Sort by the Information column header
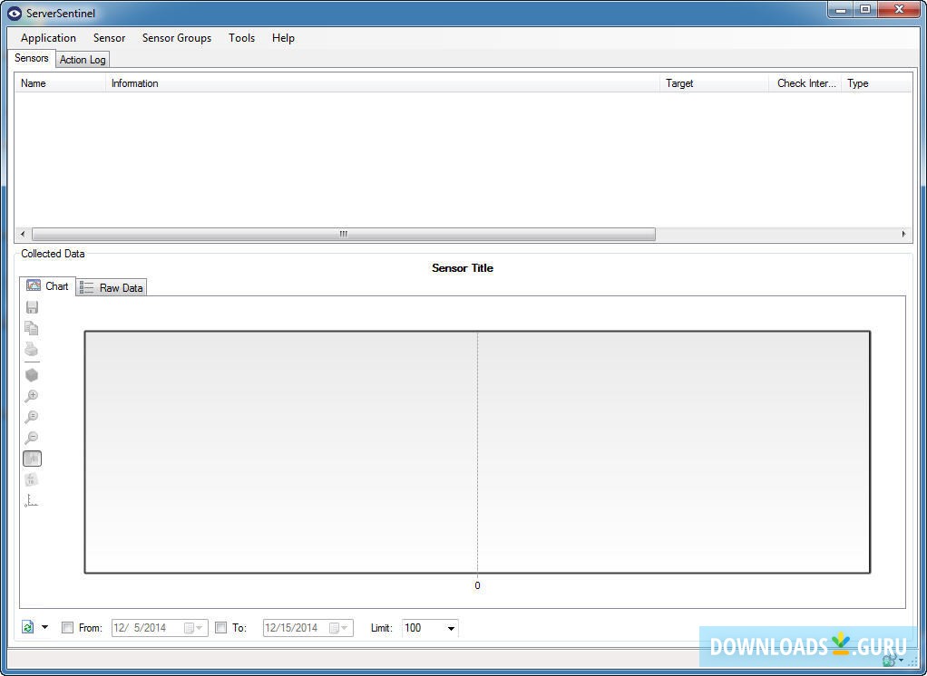The width and height of the screenshot is (927, 676). click(383, 83)
